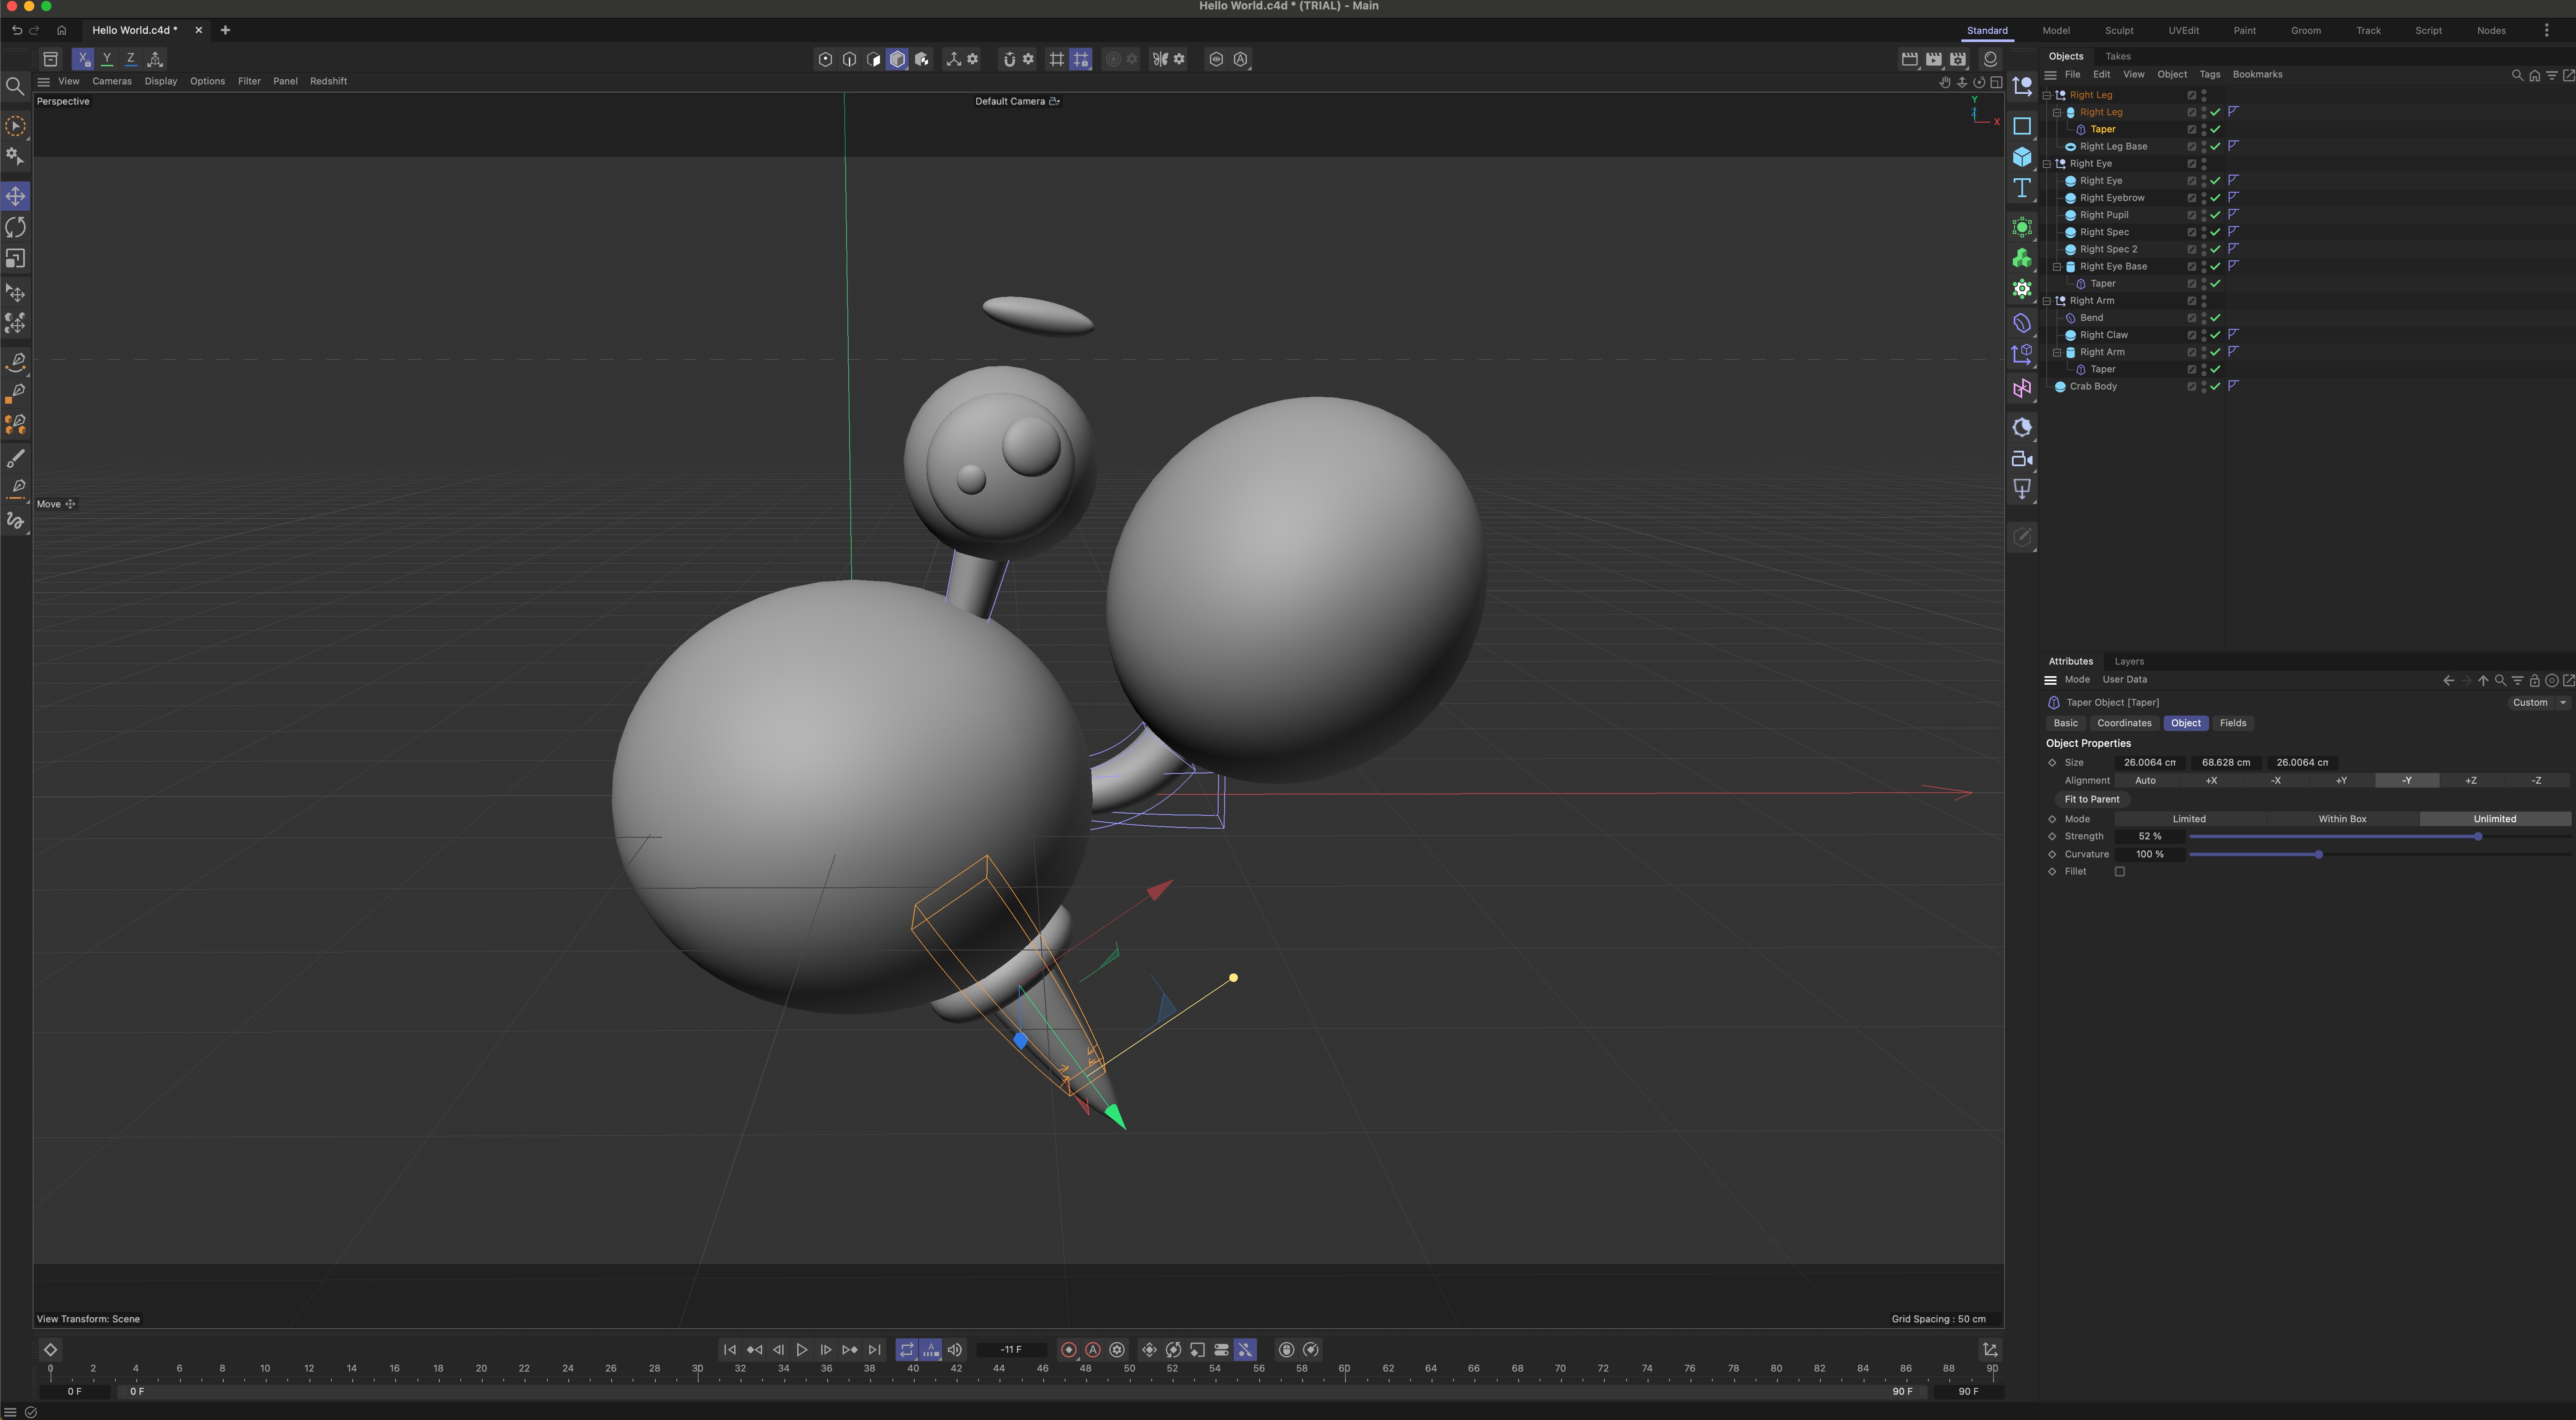The height and width of the screenshot is (1420, 2576).
Task: Switch to the Takes tab
Action: tap(2118, 57)
